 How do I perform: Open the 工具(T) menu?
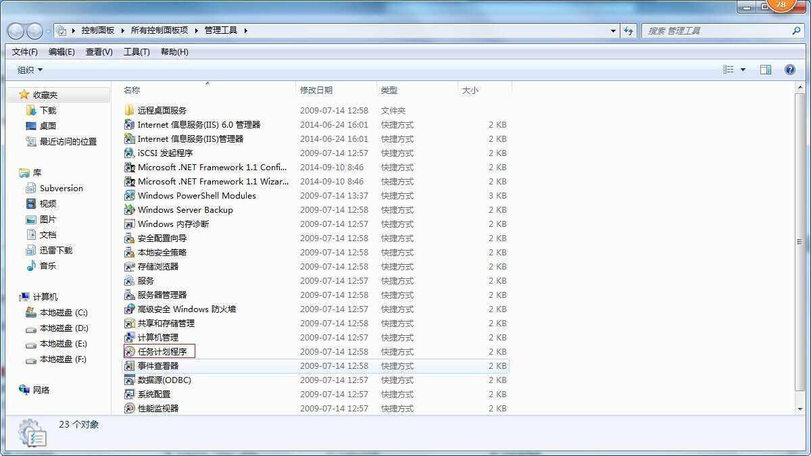137,52
